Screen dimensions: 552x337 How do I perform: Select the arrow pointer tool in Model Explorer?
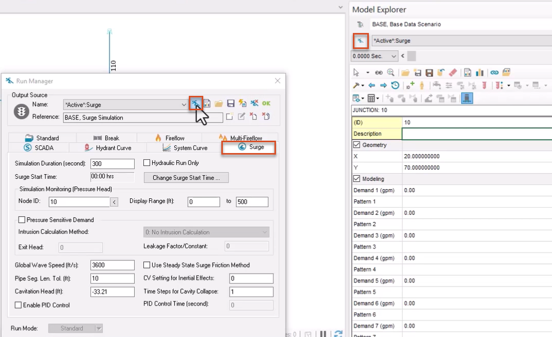tap(356, 73)
